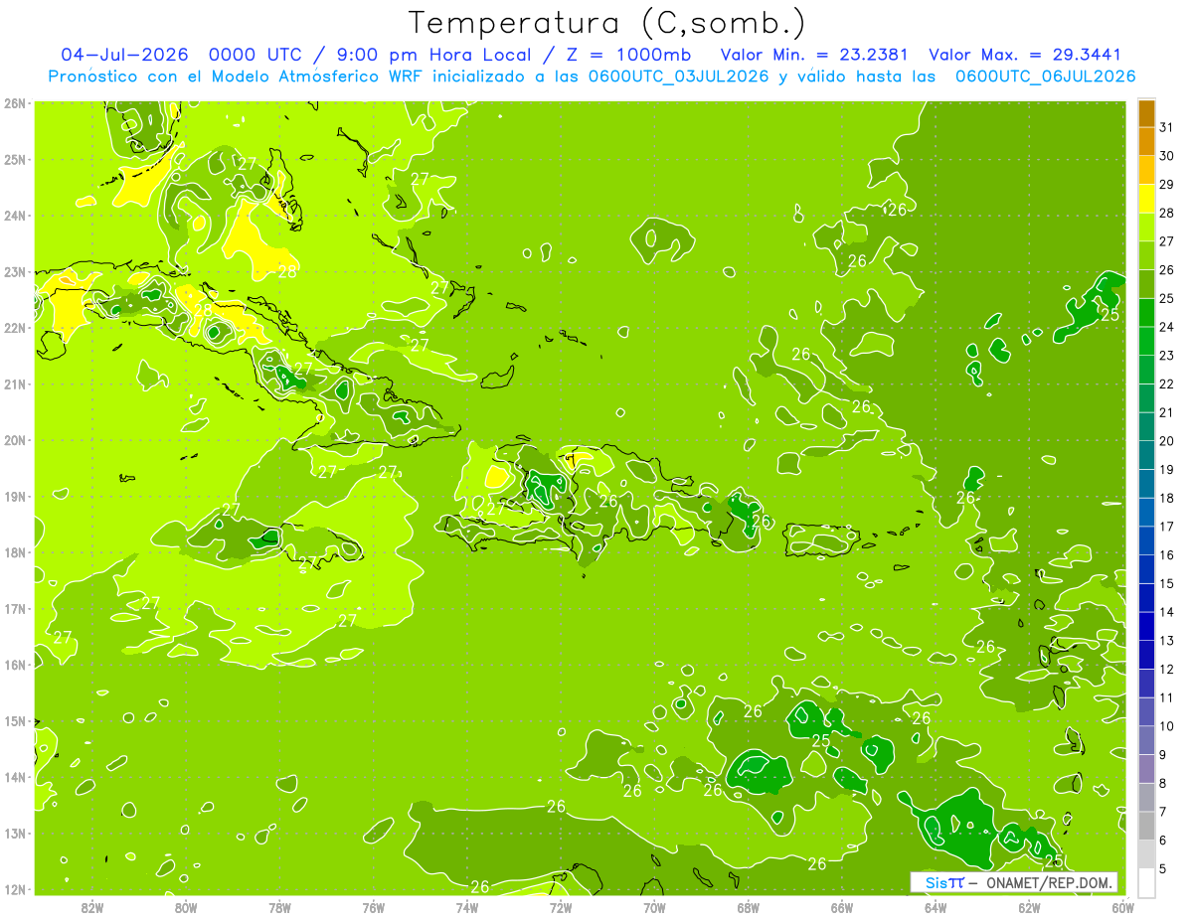
Task: Click the '16N' latitude axis label
Action: point(15,665)
